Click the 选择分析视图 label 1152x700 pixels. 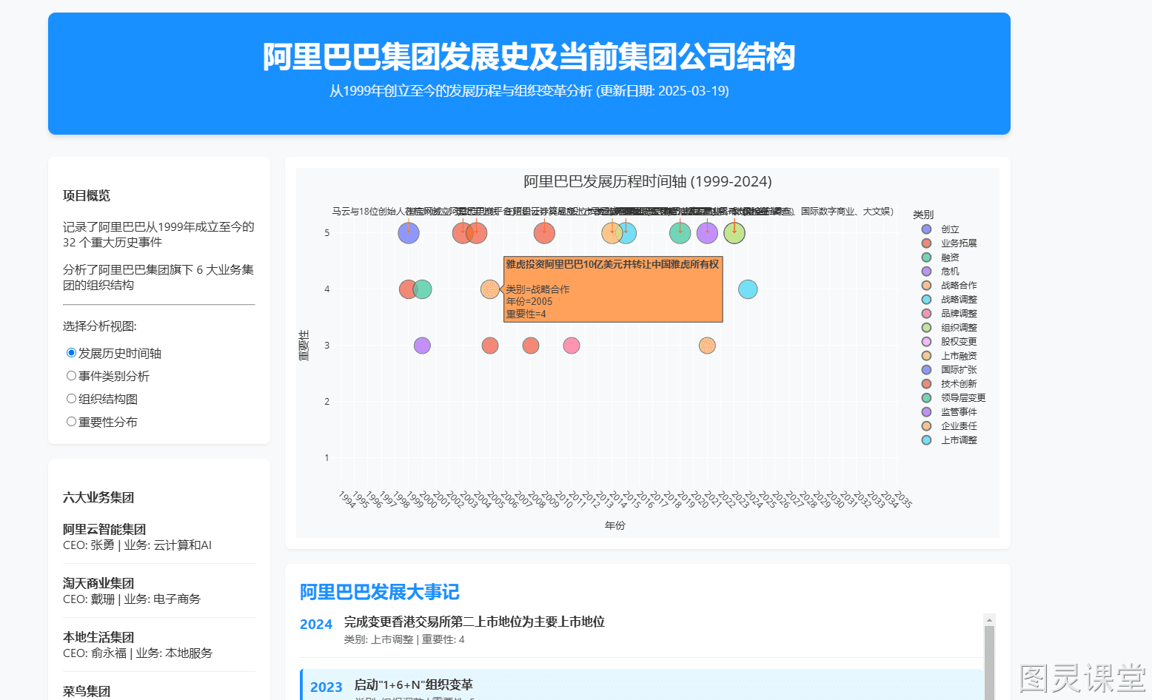[x=100, y=326]
